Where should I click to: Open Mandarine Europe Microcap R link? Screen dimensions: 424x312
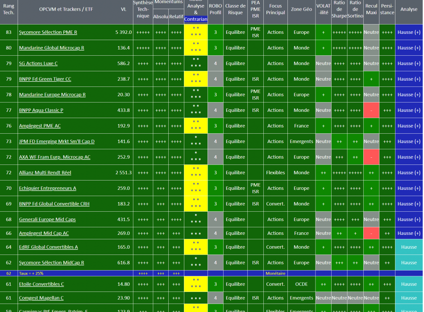pyautogui.click(x=52, y=94)
